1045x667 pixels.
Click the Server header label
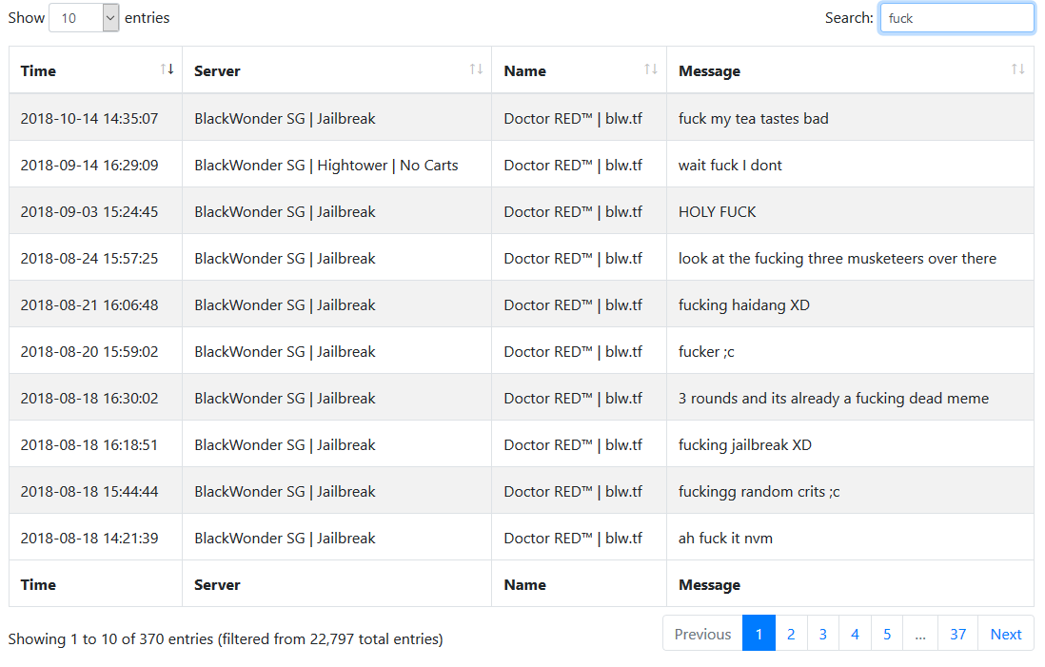[217, 70]
